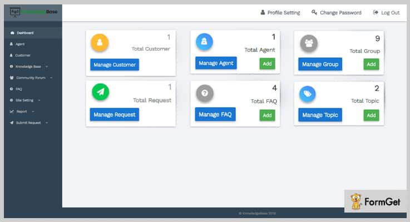Click the Agent sidebar icon
This screenshot has width=410, height=222.
point(11,44)
